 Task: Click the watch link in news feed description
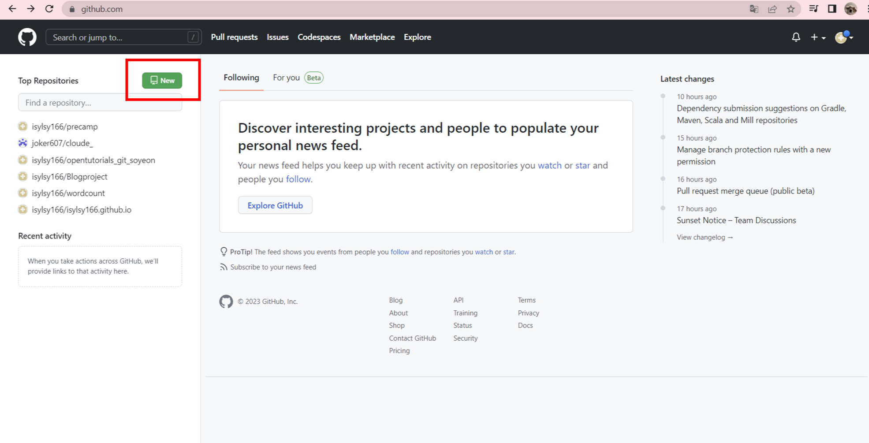[549, 165]
